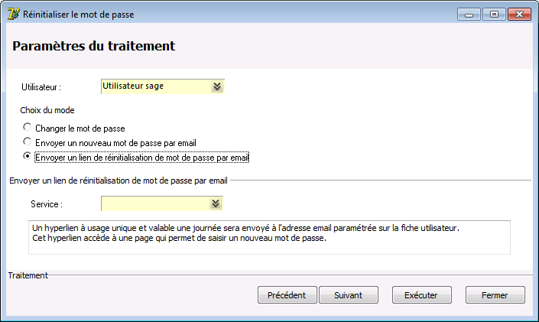
Task: Minimize the Réinitialiser le mot de passe window
Action: pos(469,15)
